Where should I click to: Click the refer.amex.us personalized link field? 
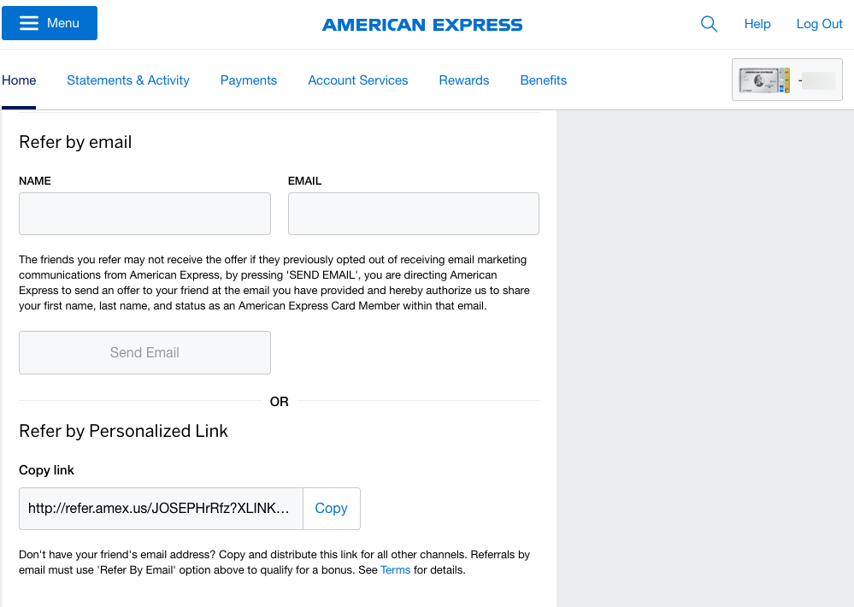[x=162, y=508]
